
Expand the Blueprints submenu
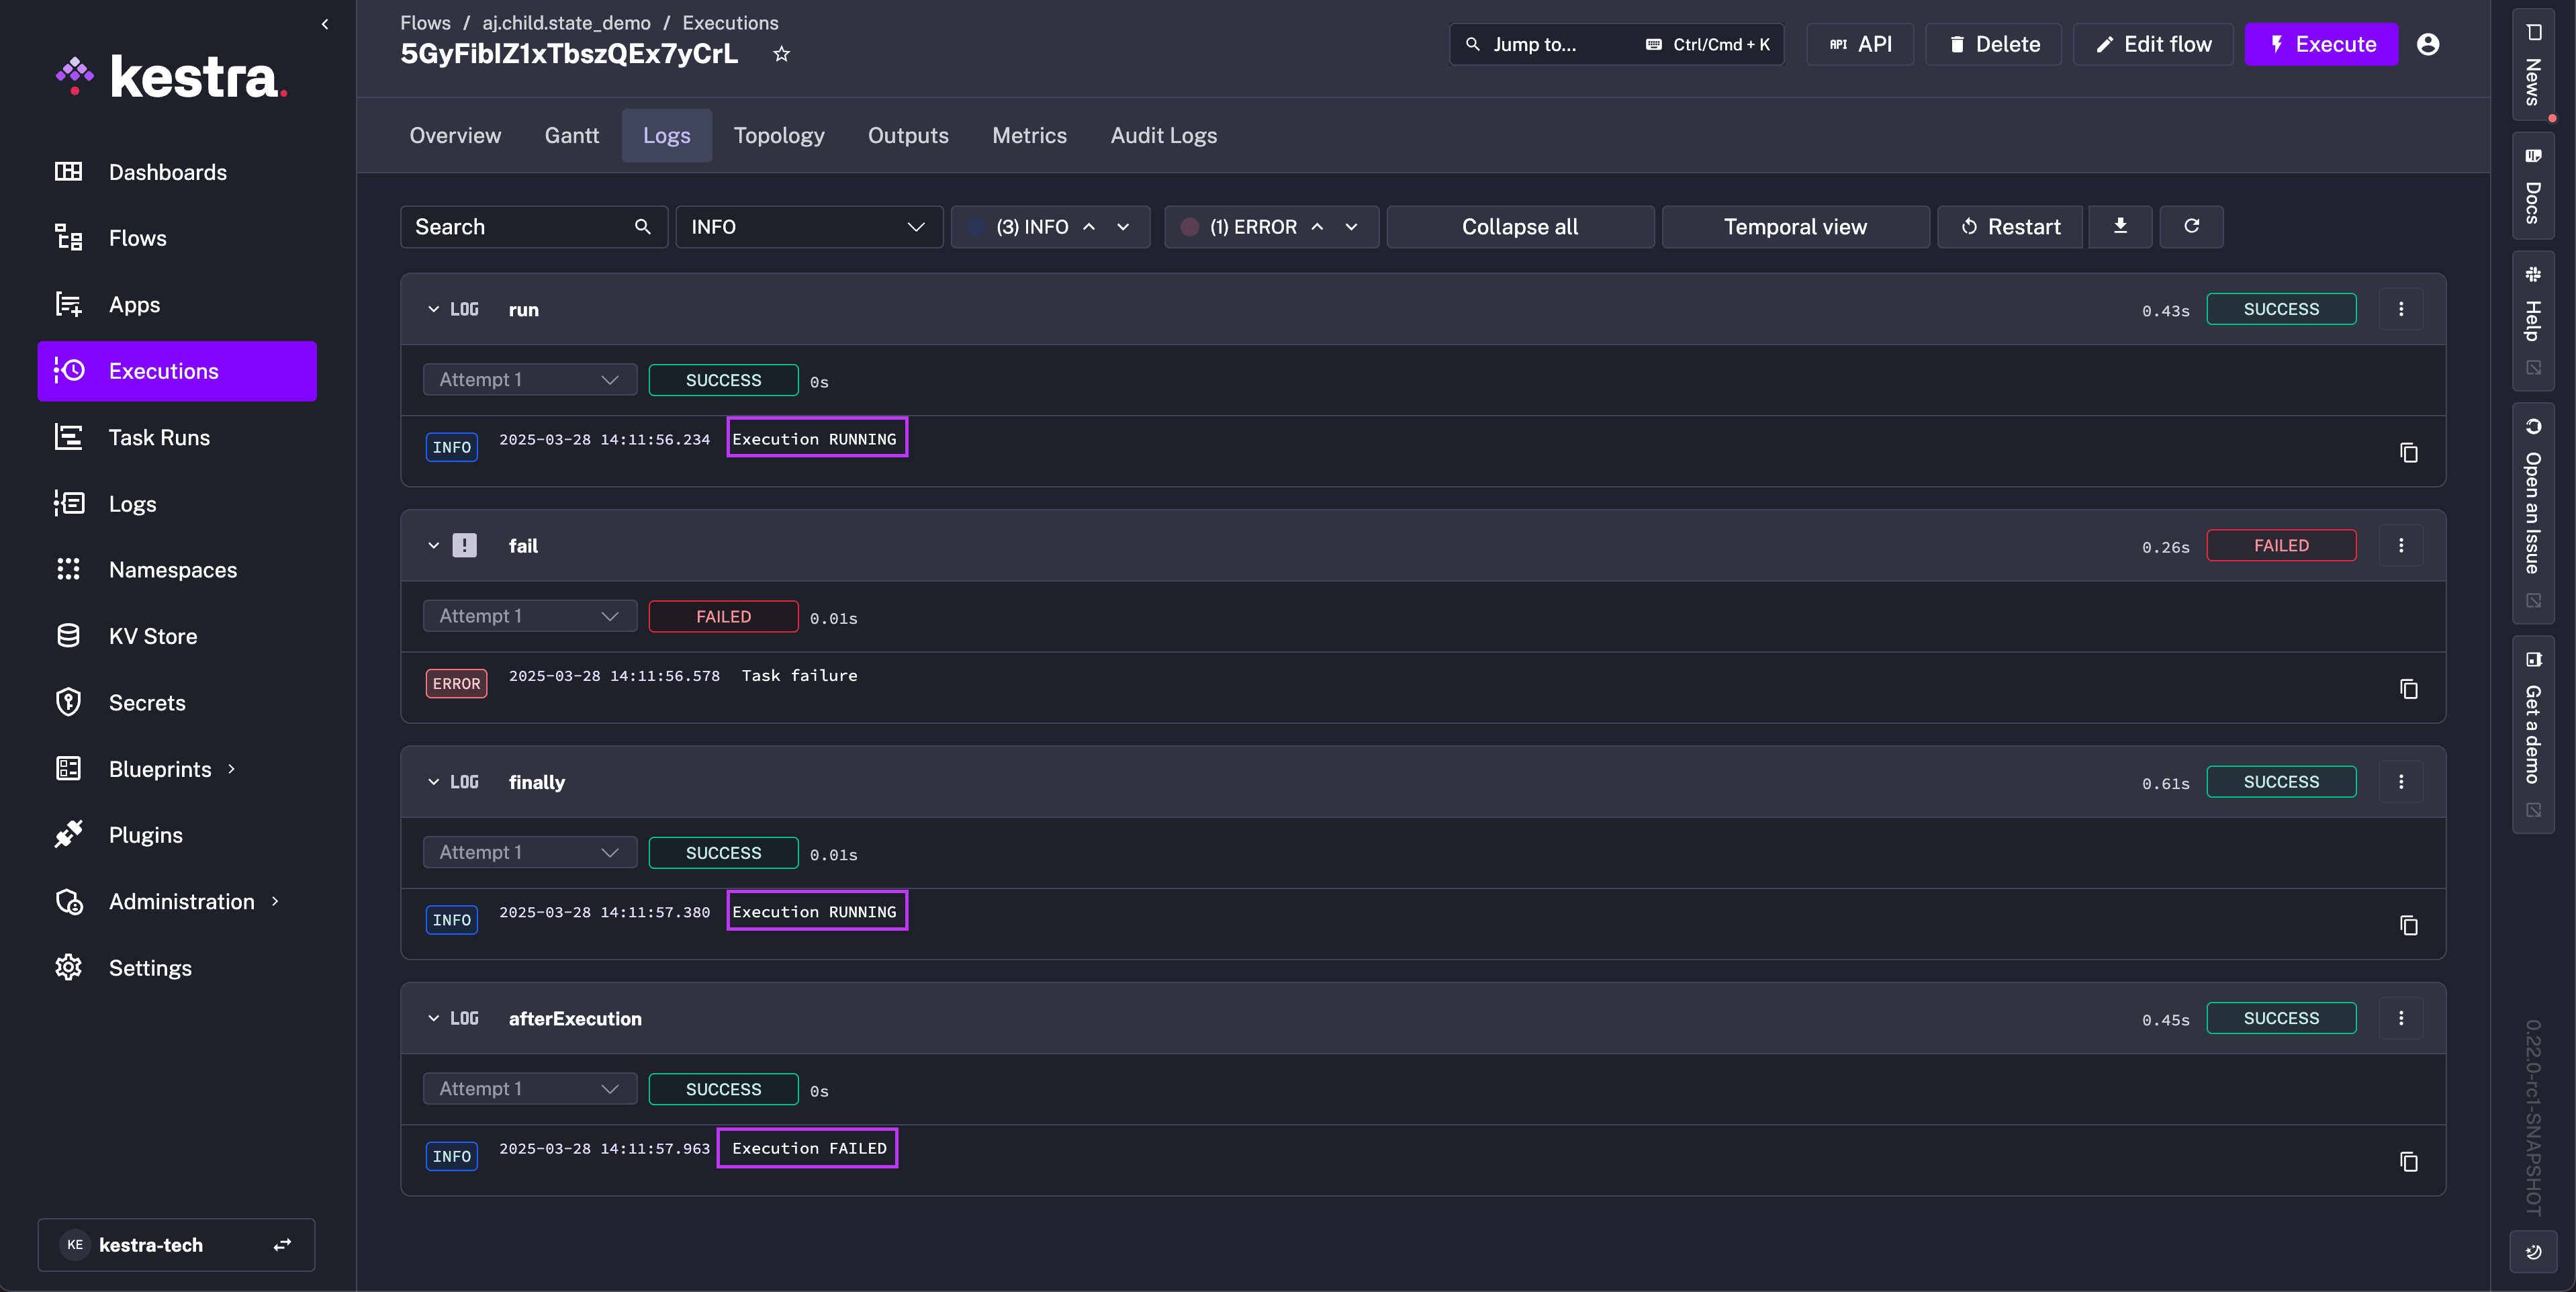click(x=232, y=769)
